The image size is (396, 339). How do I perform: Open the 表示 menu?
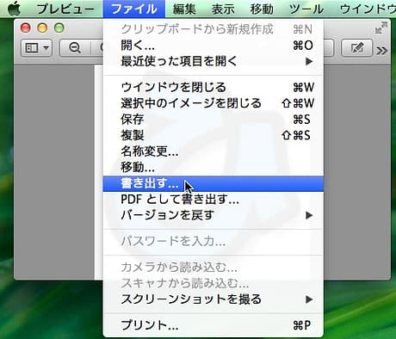(x=223, y=9)
